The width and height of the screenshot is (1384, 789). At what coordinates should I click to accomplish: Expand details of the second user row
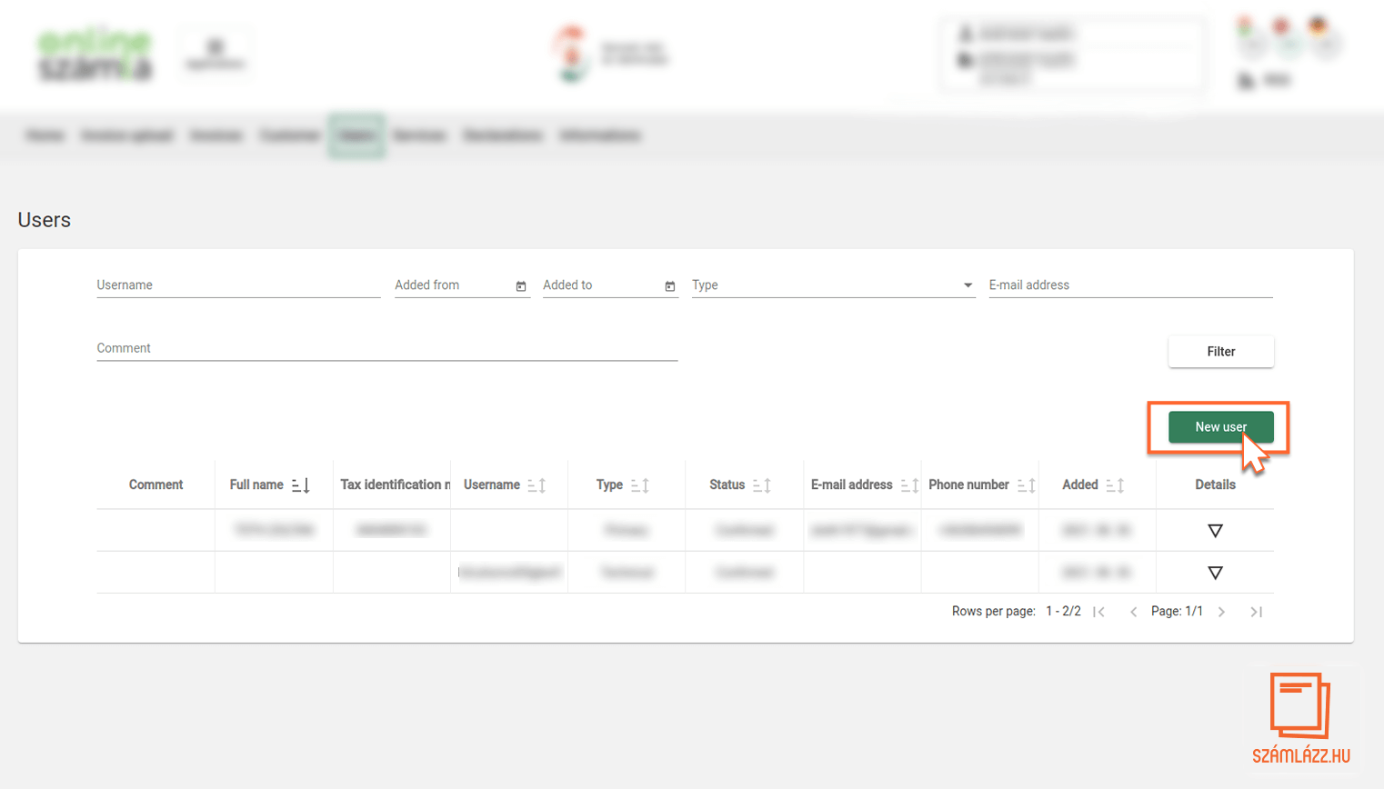[x=1215, y=573]
